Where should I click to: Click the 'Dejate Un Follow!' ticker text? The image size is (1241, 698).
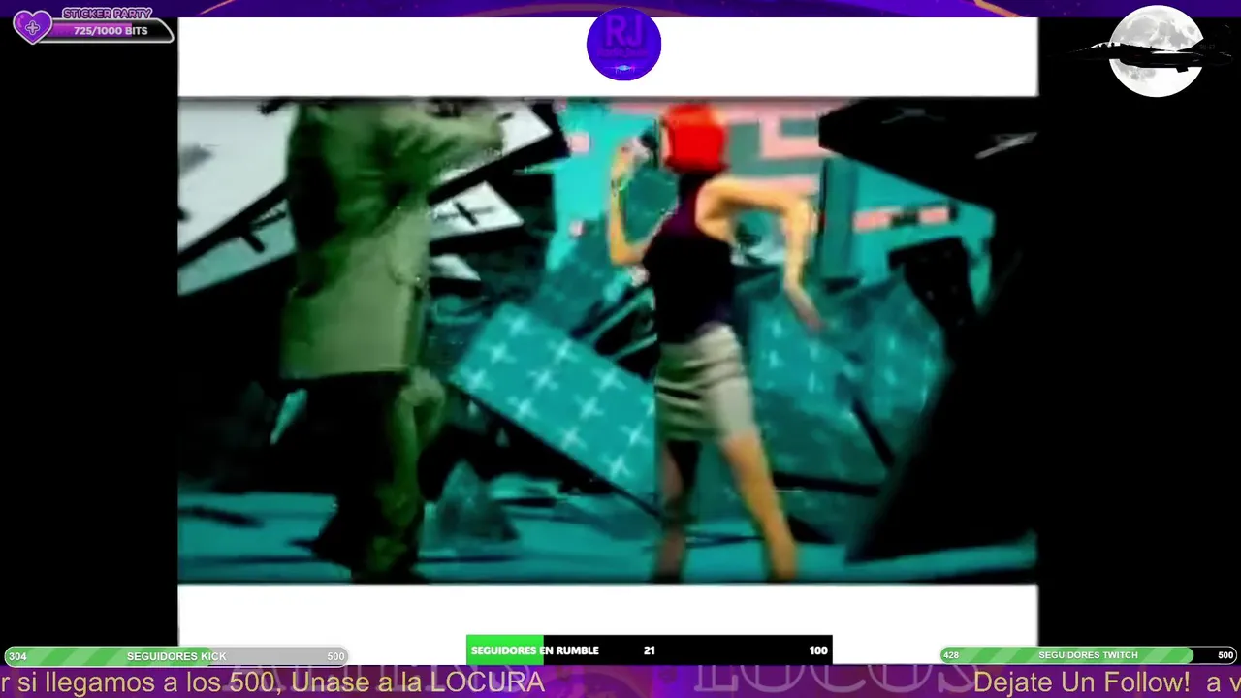pyautogui.click(x=1081, y=682)
